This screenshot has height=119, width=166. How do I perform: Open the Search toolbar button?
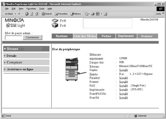coord(47,14)
